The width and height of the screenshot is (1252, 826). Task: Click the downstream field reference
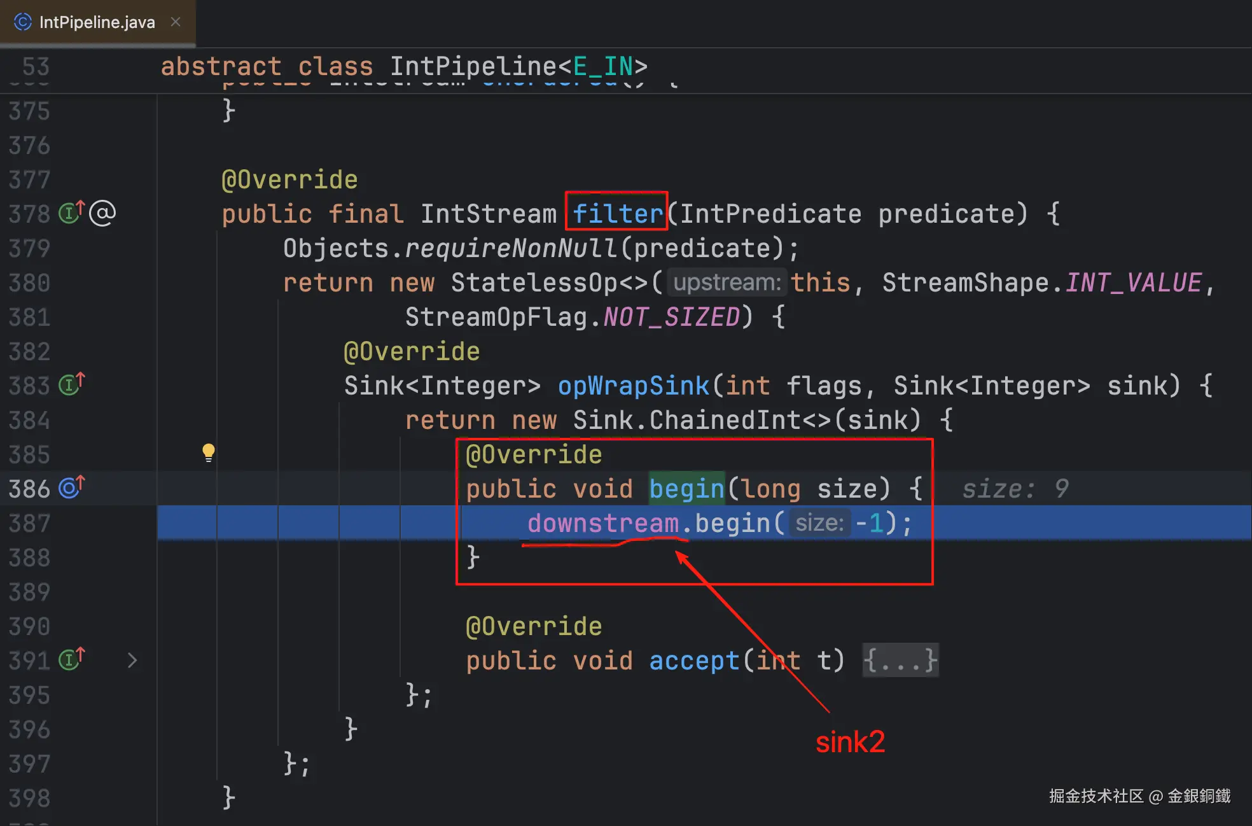click(x=602, y=523)
